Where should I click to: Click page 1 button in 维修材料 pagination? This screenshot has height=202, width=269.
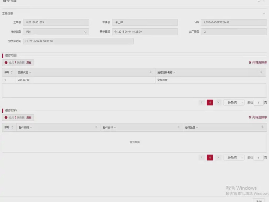210,157
